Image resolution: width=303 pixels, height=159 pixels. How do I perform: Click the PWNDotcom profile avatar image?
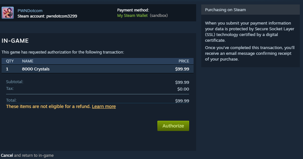tap(8, 13)
